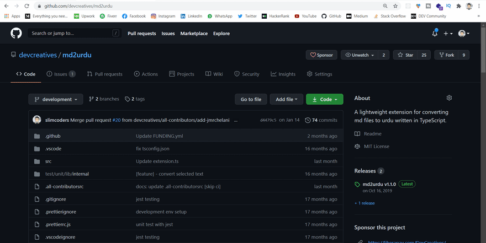
Task: Open Issues in top navigation
Action: 168,34
